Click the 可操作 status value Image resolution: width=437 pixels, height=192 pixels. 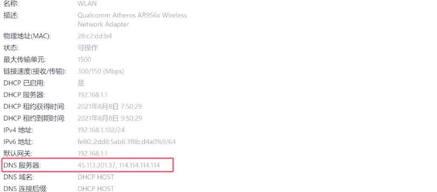coord(88,48)
